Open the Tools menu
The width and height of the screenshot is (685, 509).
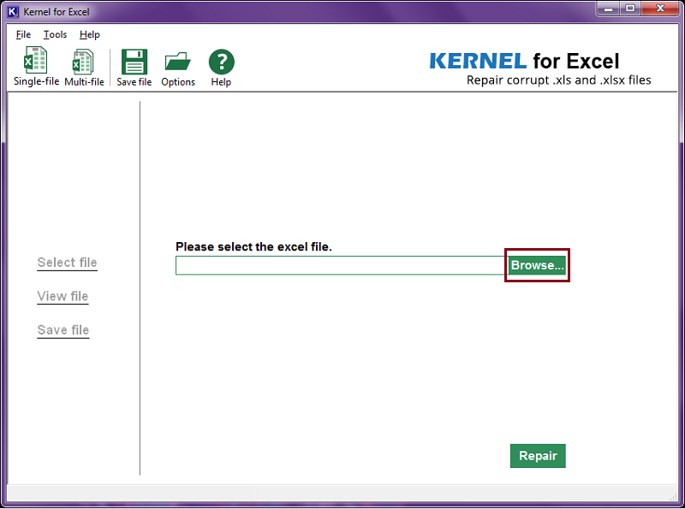point(55,34)
